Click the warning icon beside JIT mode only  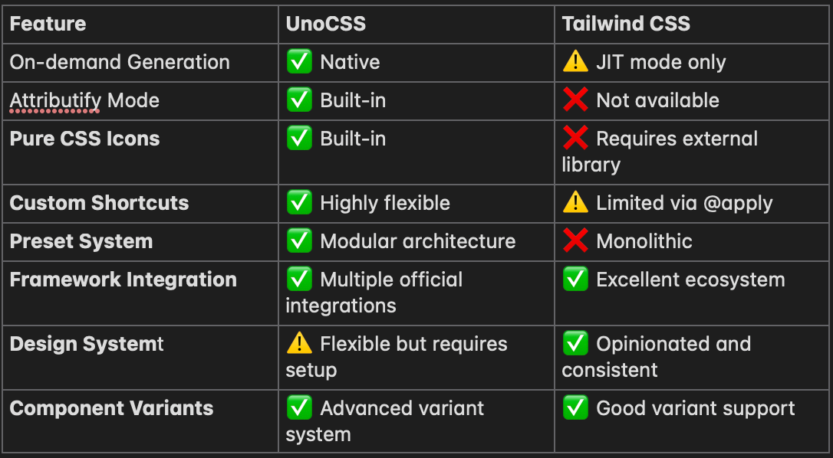[x=575, y=61]
